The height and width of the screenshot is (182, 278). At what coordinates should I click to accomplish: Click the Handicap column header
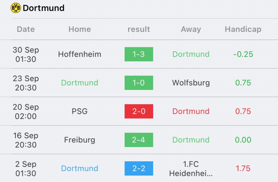[243, 29]
